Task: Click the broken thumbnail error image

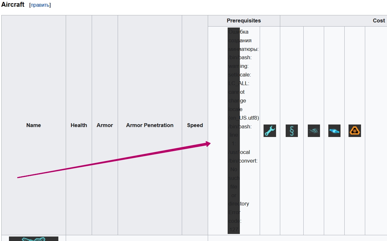Action: (234, 131)
